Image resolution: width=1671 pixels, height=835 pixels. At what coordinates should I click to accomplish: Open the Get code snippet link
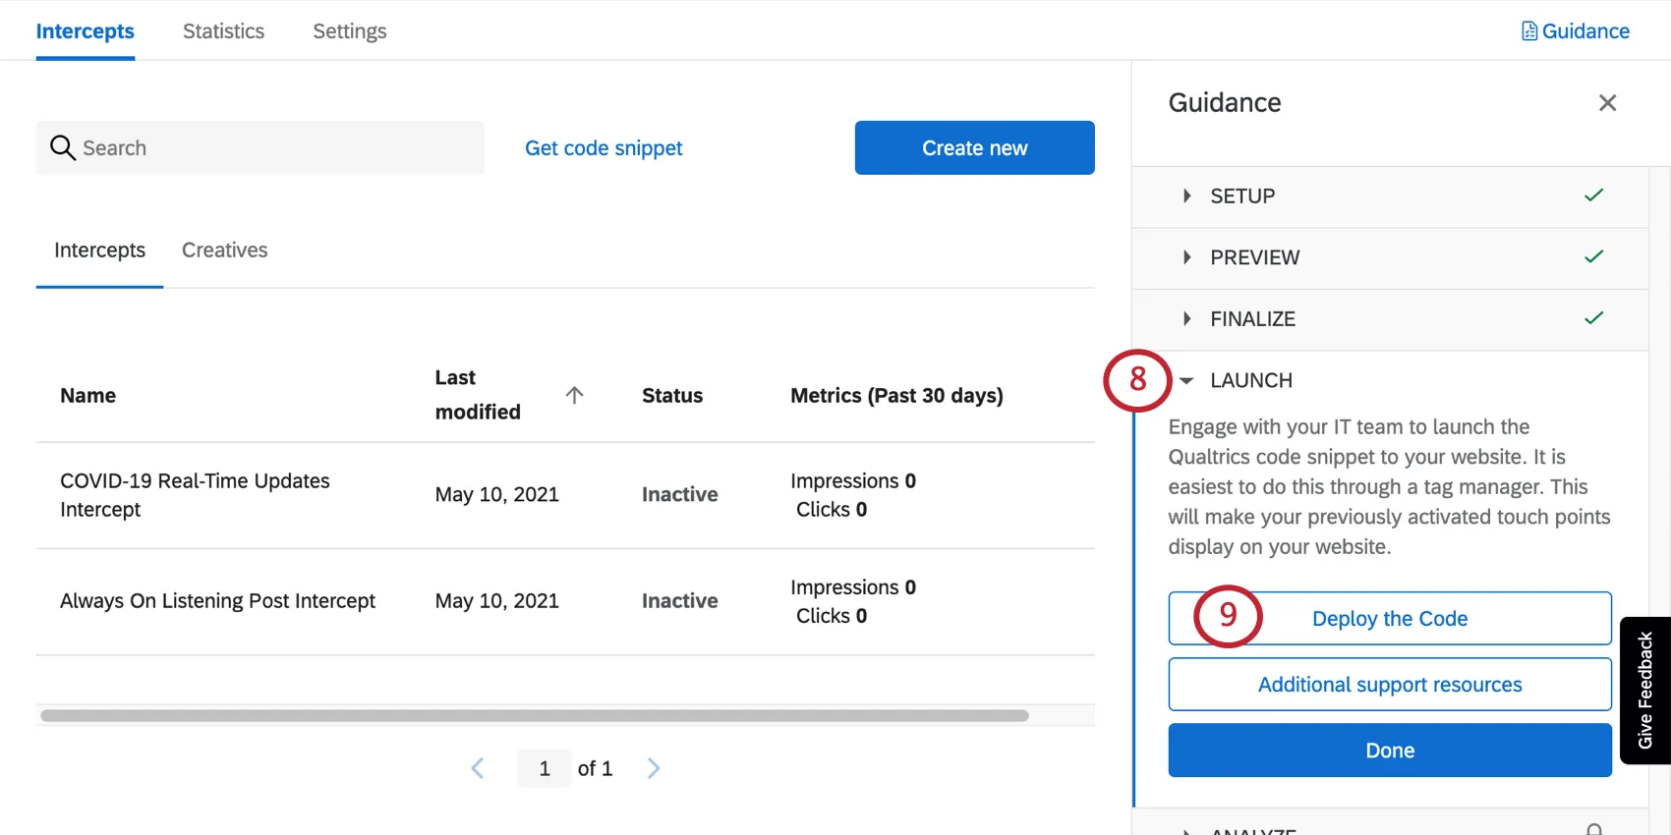coord(604,148)
